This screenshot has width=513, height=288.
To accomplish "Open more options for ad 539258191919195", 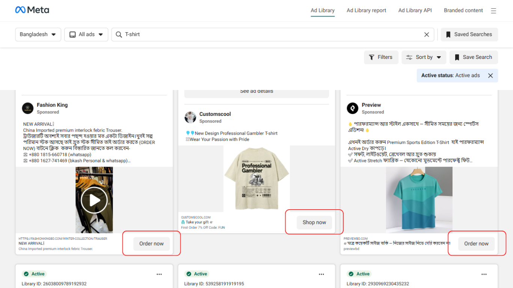I will 321,274.
